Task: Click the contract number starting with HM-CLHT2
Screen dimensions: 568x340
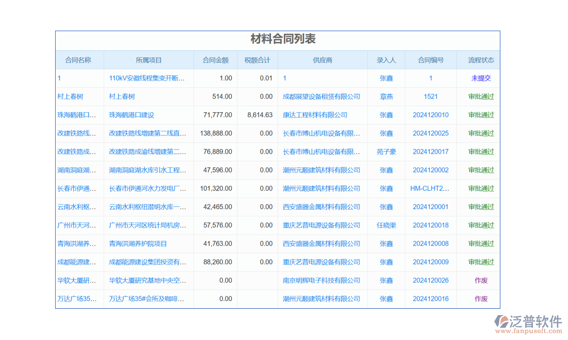Action: pos(430,189)
